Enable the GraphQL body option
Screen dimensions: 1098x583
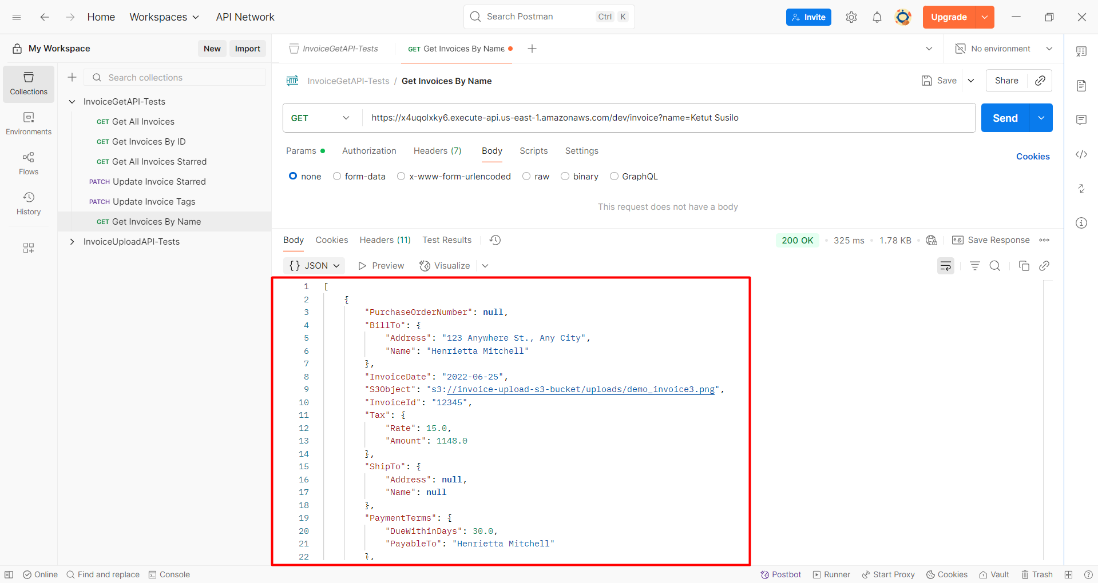(x=615, y=176)
